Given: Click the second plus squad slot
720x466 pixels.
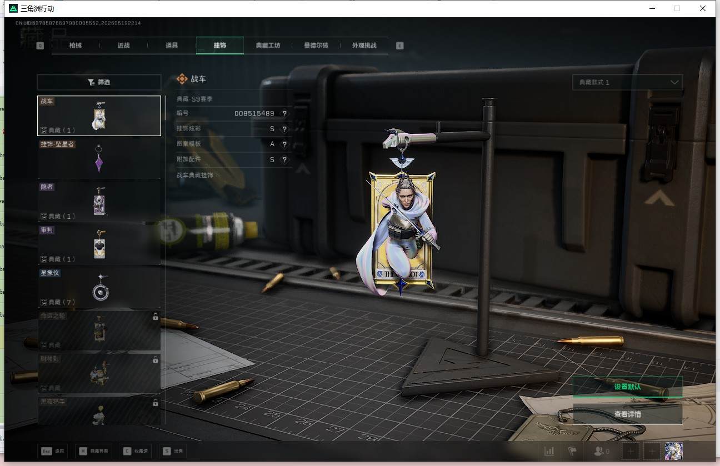Looking at the screenshot, I should click(x=652, y=451).
